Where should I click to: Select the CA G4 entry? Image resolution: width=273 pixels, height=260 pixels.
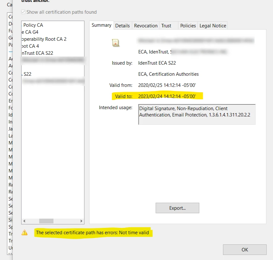click(x=30, y=32)
